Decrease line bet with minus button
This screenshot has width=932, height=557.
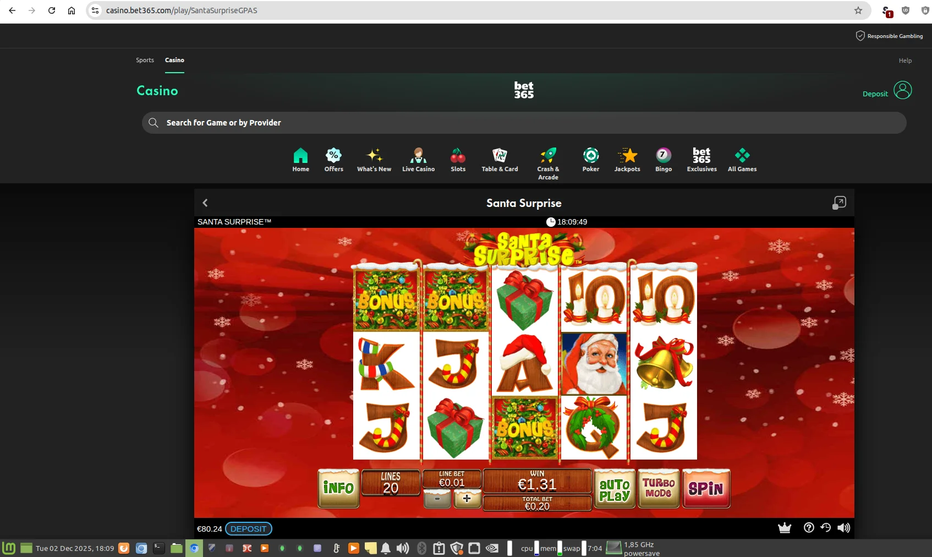(437, 499)
